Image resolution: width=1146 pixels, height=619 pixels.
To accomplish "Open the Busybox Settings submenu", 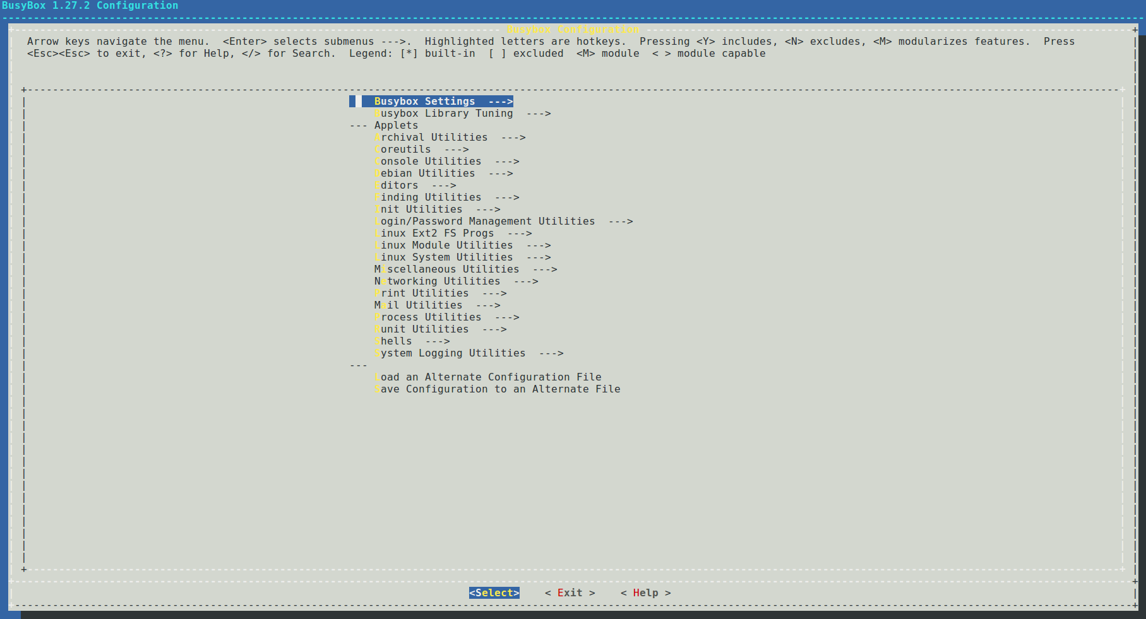I will (431, 102).
